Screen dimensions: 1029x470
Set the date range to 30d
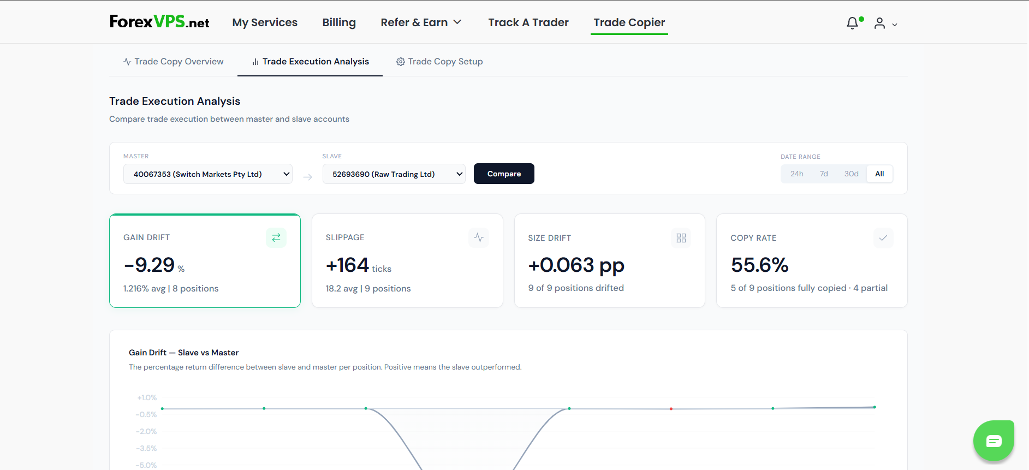point(852,174)
